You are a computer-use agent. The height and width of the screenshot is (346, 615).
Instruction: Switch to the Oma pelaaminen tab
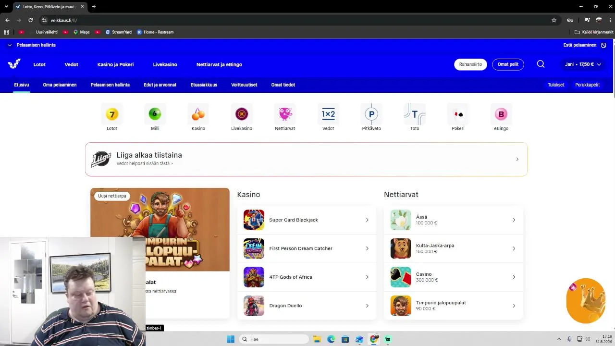(x=60, y=85)
